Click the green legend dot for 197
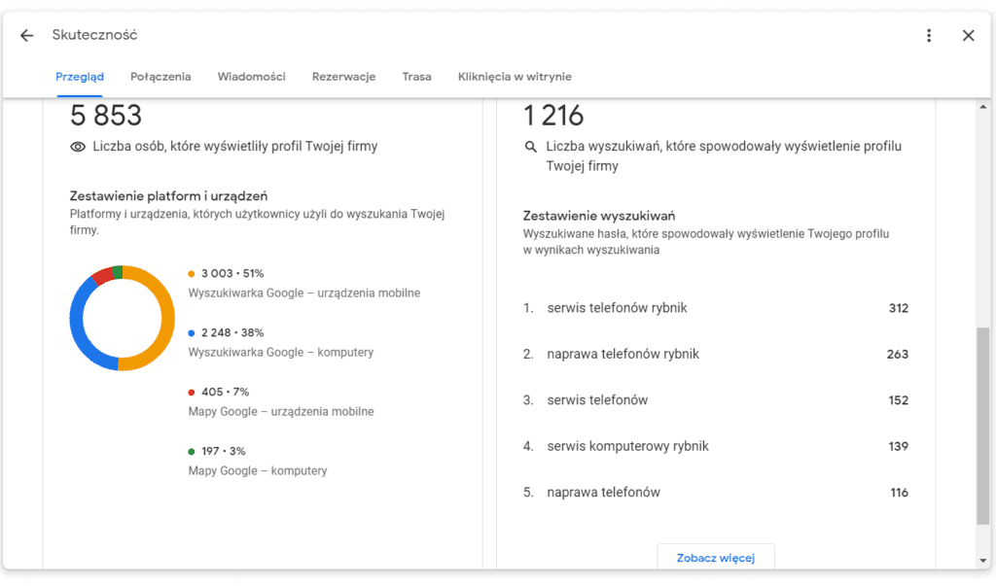The image size is (996, 586). [x=192, y=451]
